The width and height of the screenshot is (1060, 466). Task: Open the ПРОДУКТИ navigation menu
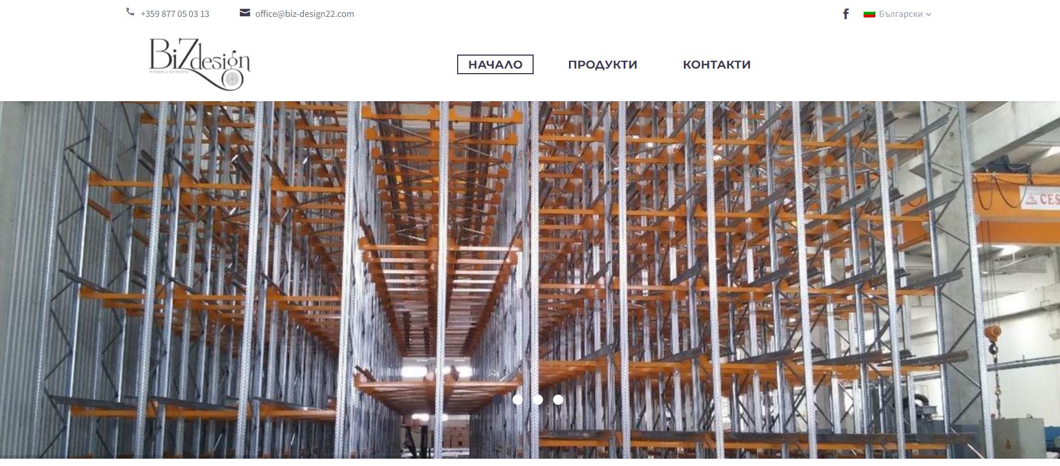pyautogui.click(x=602, y=65)
